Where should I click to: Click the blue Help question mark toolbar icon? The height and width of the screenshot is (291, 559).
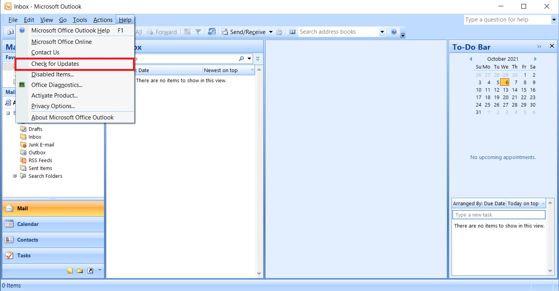(x=394, y=32)
